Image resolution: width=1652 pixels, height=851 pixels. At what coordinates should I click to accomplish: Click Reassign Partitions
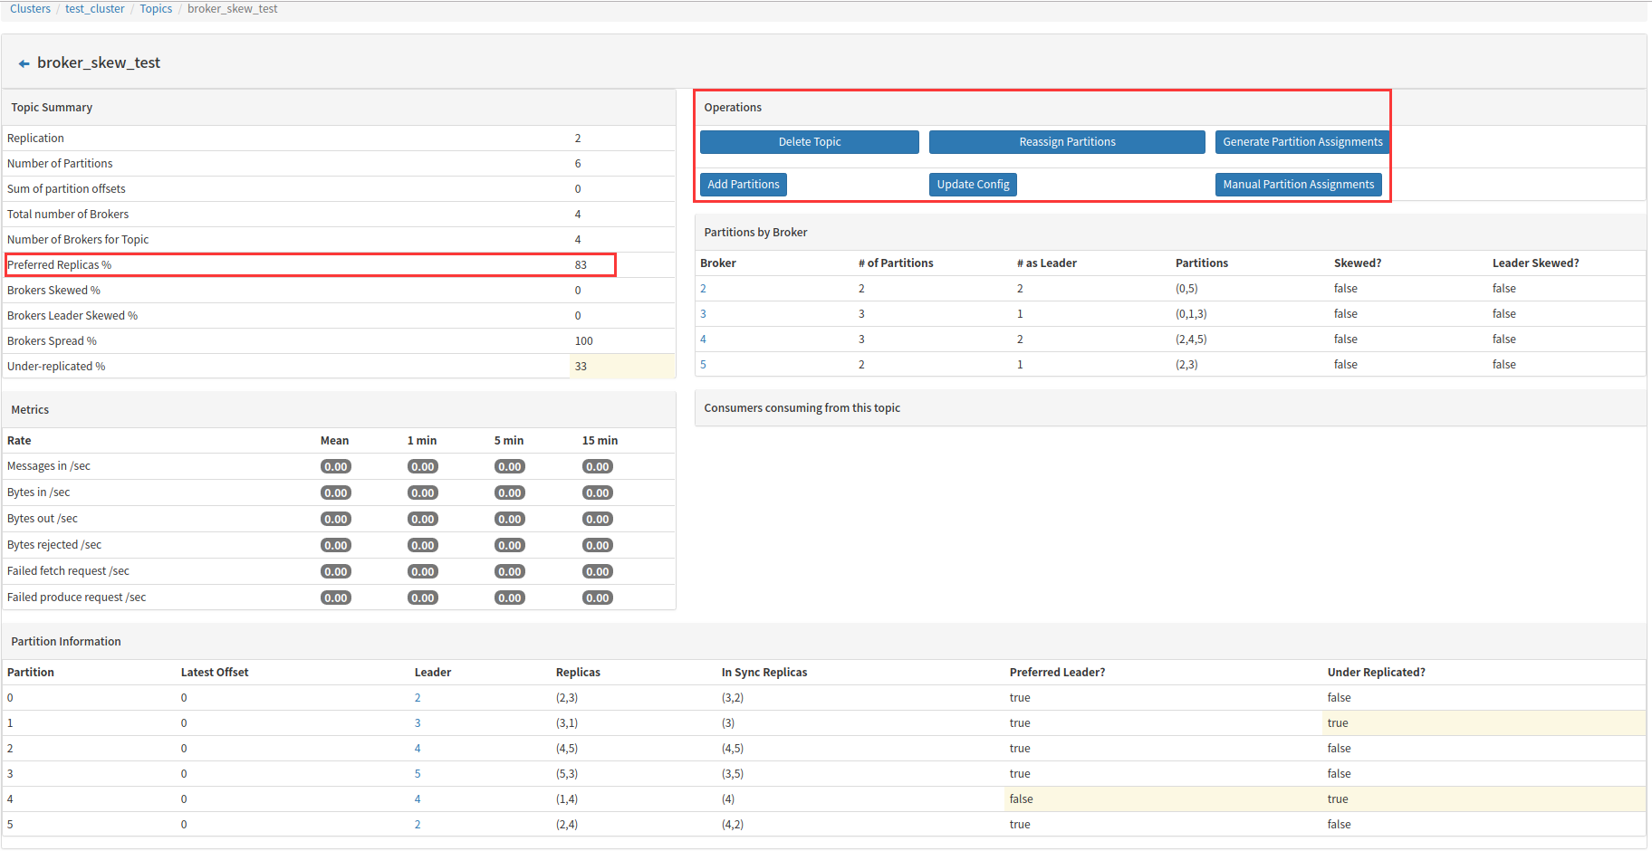(1066, 141)
